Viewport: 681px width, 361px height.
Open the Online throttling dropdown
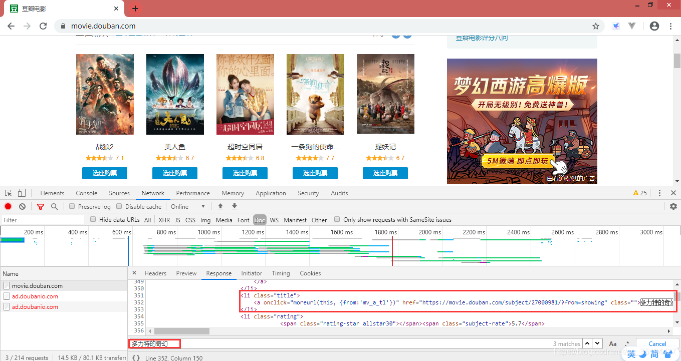[188, 206]
